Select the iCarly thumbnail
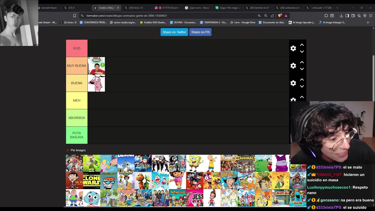The width and height of the screenshot is (375, 211). 161,198
